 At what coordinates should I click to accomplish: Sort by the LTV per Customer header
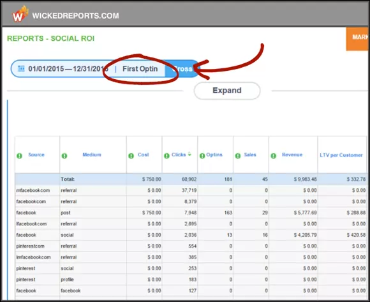[341, 155]
